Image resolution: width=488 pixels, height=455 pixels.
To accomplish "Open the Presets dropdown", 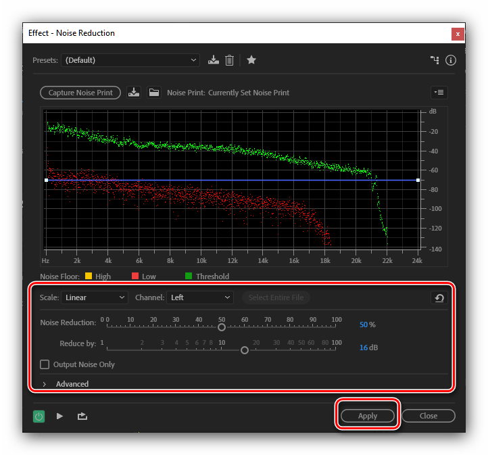I will click(130, 60).
